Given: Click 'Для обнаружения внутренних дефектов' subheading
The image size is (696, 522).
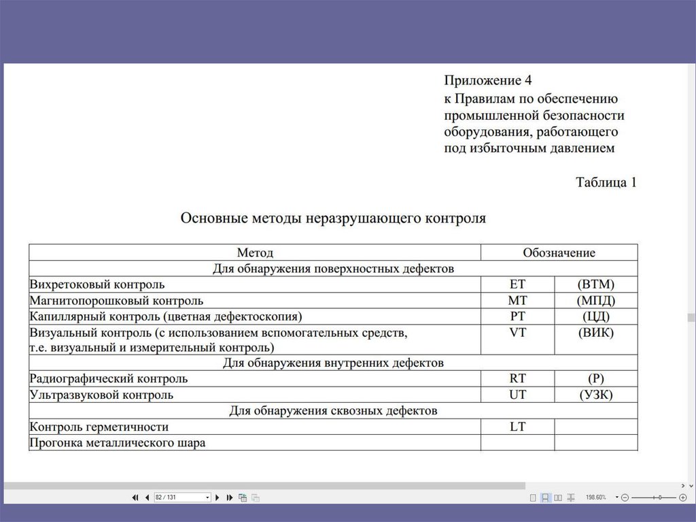Looking at the screenshot, I should [333, 363].
